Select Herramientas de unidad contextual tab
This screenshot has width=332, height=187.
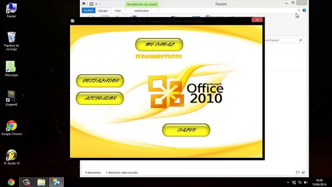click(142, 4)
